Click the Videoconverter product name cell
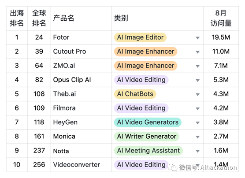The height and width of the screenshot is (178, 245). click(x=81, y=165)
